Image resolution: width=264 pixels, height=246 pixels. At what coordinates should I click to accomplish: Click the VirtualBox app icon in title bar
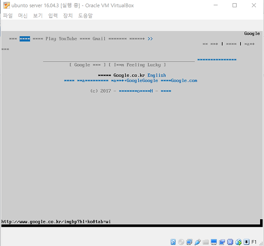[x=7, y=6]
